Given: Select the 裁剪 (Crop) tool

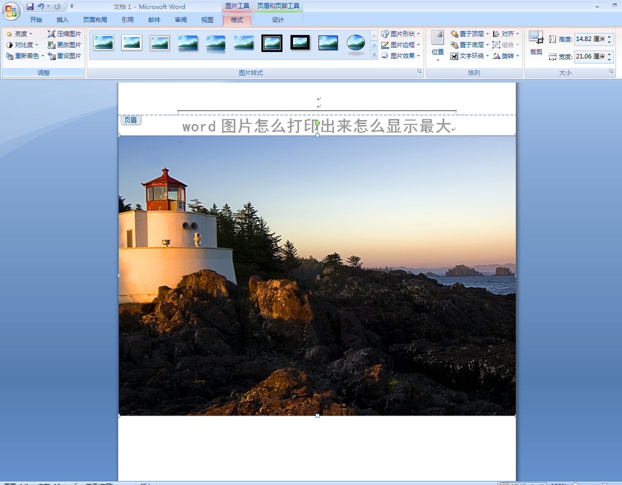Looking at the screenshot, I should point(536,43).
